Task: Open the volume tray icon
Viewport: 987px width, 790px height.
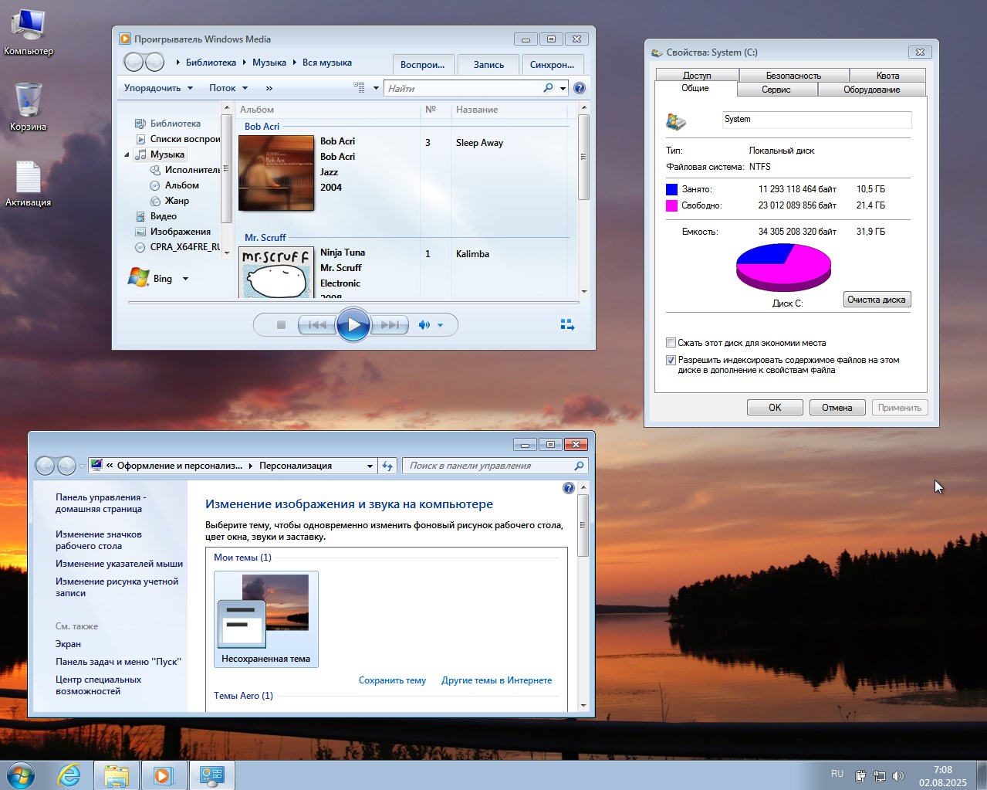Action: pyautogui.click(x=897, y=775)
